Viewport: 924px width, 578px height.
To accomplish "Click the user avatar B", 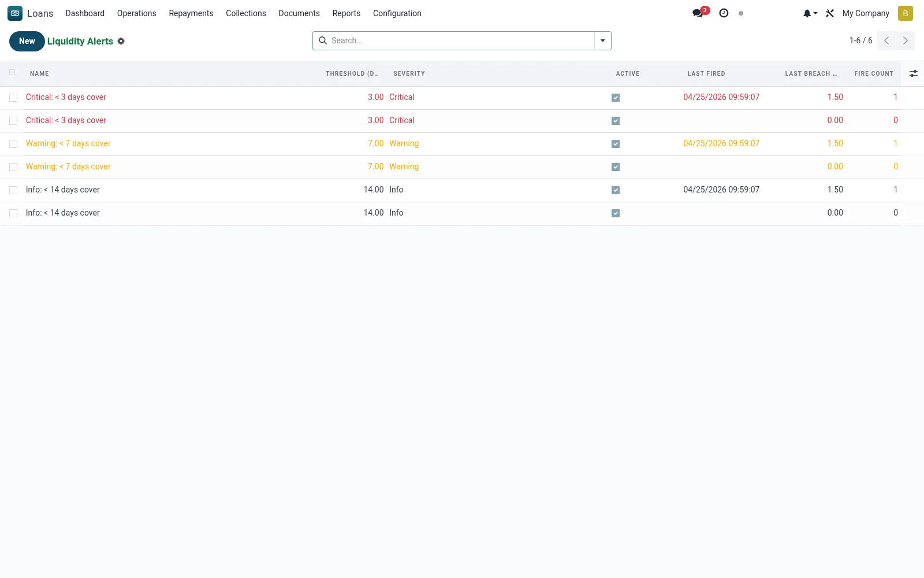I will point(906,13).
